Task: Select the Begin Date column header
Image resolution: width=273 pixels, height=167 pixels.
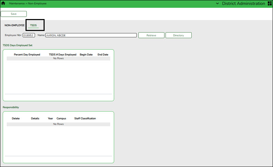Action: [x=86, y=54]
